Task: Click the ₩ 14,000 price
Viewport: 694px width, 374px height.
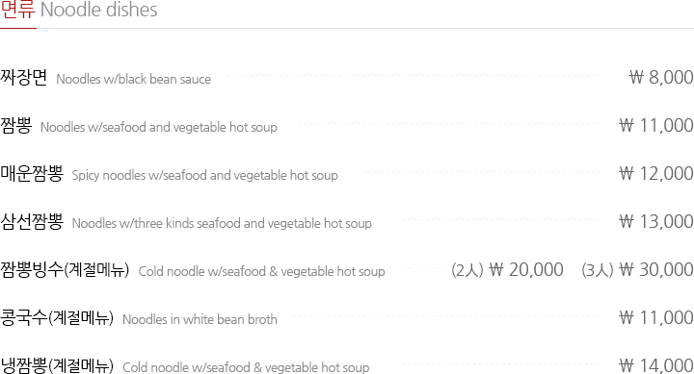Action: click(656, 365)
